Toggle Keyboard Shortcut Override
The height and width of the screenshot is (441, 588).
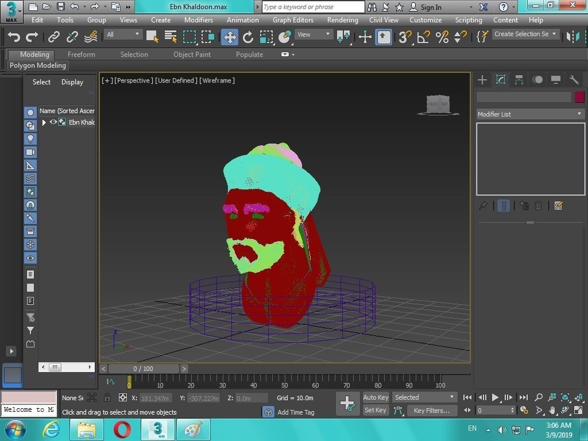[383, 37]
